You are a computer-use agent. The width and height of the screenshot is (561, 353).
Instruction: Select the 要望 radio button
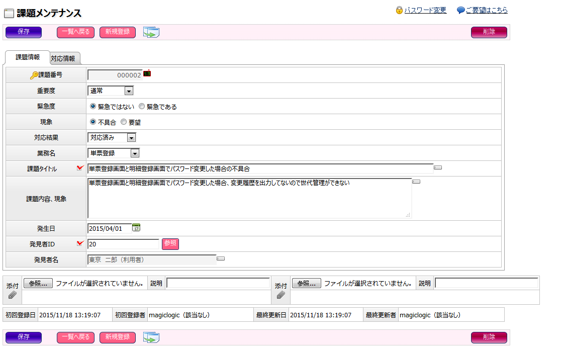tap(124, 122)
